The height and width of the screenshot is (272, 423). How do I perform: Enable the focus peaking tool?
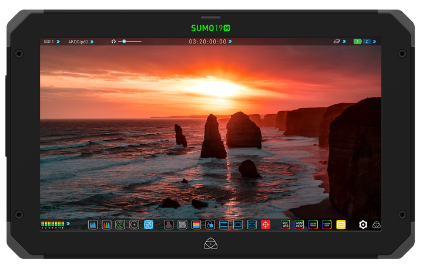[169, 225]
